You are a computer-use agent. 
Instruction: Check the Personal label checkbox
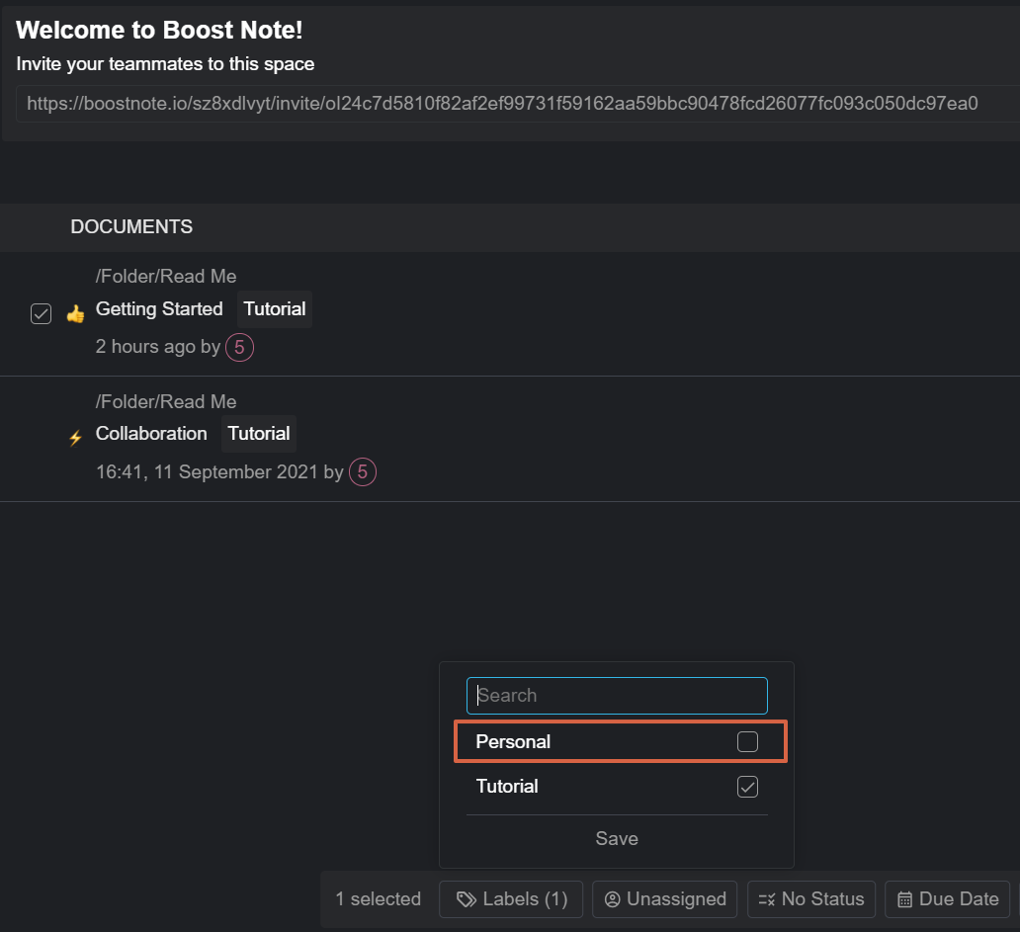pos(747,741)
